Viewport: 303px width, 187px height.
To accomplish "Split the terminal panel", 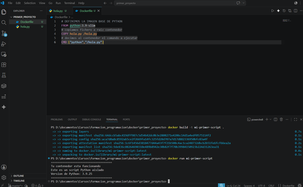I will point(275,119).
